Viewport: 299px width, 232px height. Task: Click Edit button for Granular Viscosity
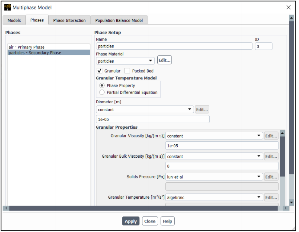tap(271, 136)
